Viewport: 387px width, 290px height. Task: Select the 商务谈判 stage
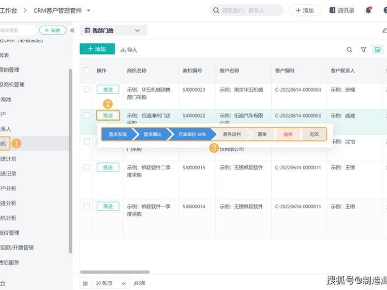coord(232,134)
